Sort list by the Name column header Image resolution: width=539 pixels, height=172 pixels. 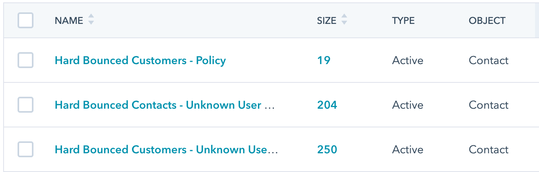tap(69, 21)
